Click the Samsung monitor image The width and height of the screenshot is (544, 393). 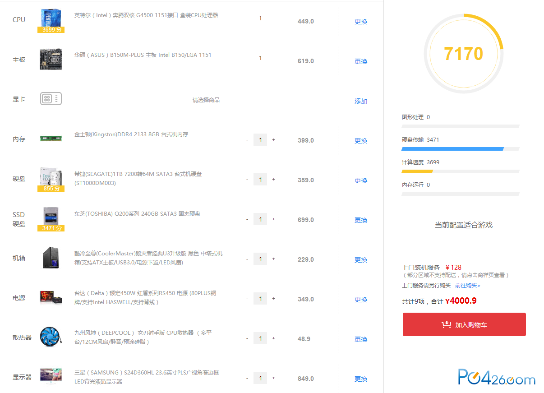point(51,376)
